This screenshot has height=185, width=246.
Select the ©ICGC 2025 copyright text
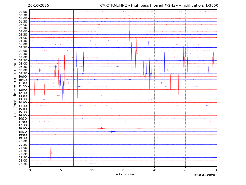204,175
